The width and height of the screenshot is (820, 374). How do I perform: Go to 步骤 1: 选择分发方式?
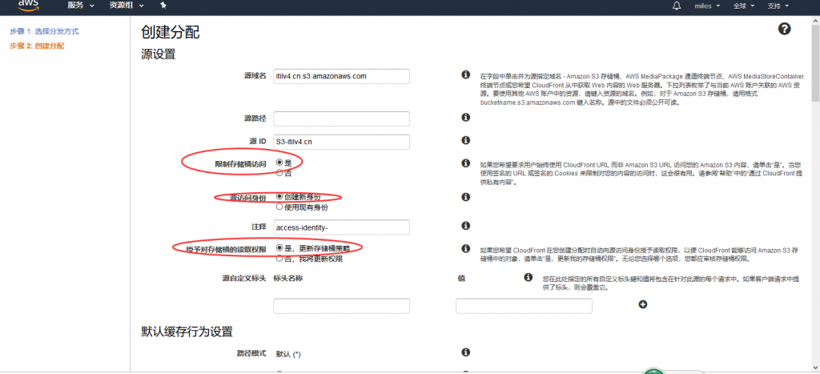45,31
